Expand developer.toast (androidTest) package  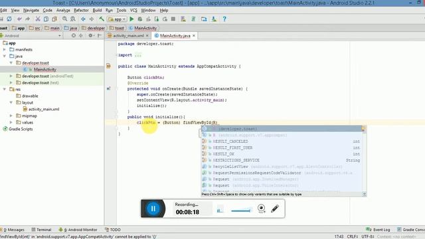click(x=11, y=76)
